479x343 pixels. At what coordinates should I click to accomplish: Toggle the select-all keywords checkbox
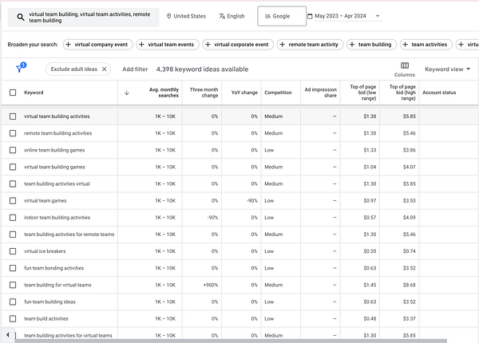[12, 93]
